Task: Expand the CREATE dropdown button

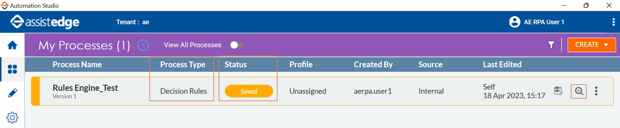Action: [x=592, y=45]
